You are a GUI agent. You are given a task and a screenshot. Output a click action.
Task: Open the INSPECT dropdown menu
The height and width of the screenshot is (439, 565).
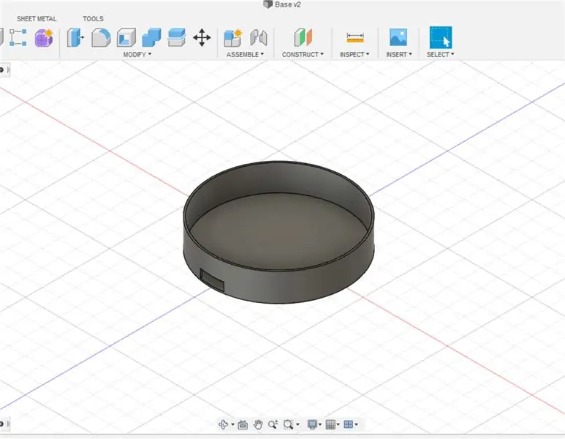[x=354, y=54]
